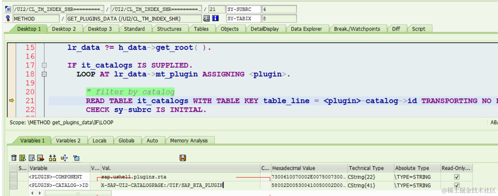Click the value sap.ushell.plugins.rta
The image size is (498, 196).
point(134,177)
